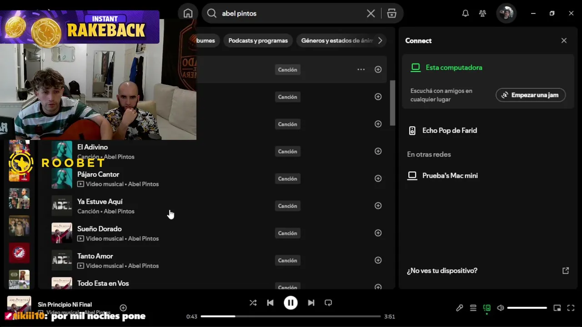Open the Sueño Dorado music video
Image resolution: width=582 pixels, height=327 pixels.
(x=99, y=229)
